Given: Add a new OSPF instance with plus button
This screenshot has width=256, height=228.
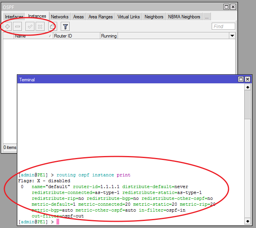Looking at the screenshot, I should (x=7, y=26).
